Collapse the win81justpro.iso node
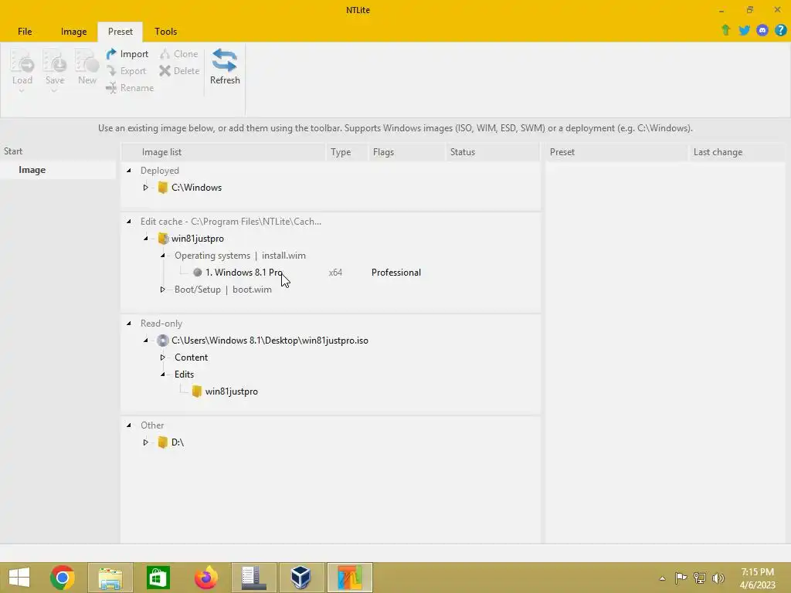 click(x=145, y=341)
